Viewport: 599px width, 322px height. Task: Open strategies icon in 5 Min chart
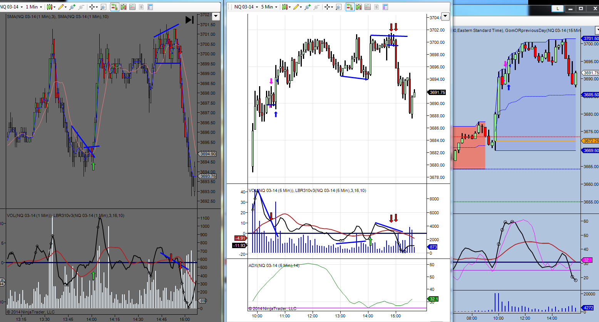tap(376, 7)
